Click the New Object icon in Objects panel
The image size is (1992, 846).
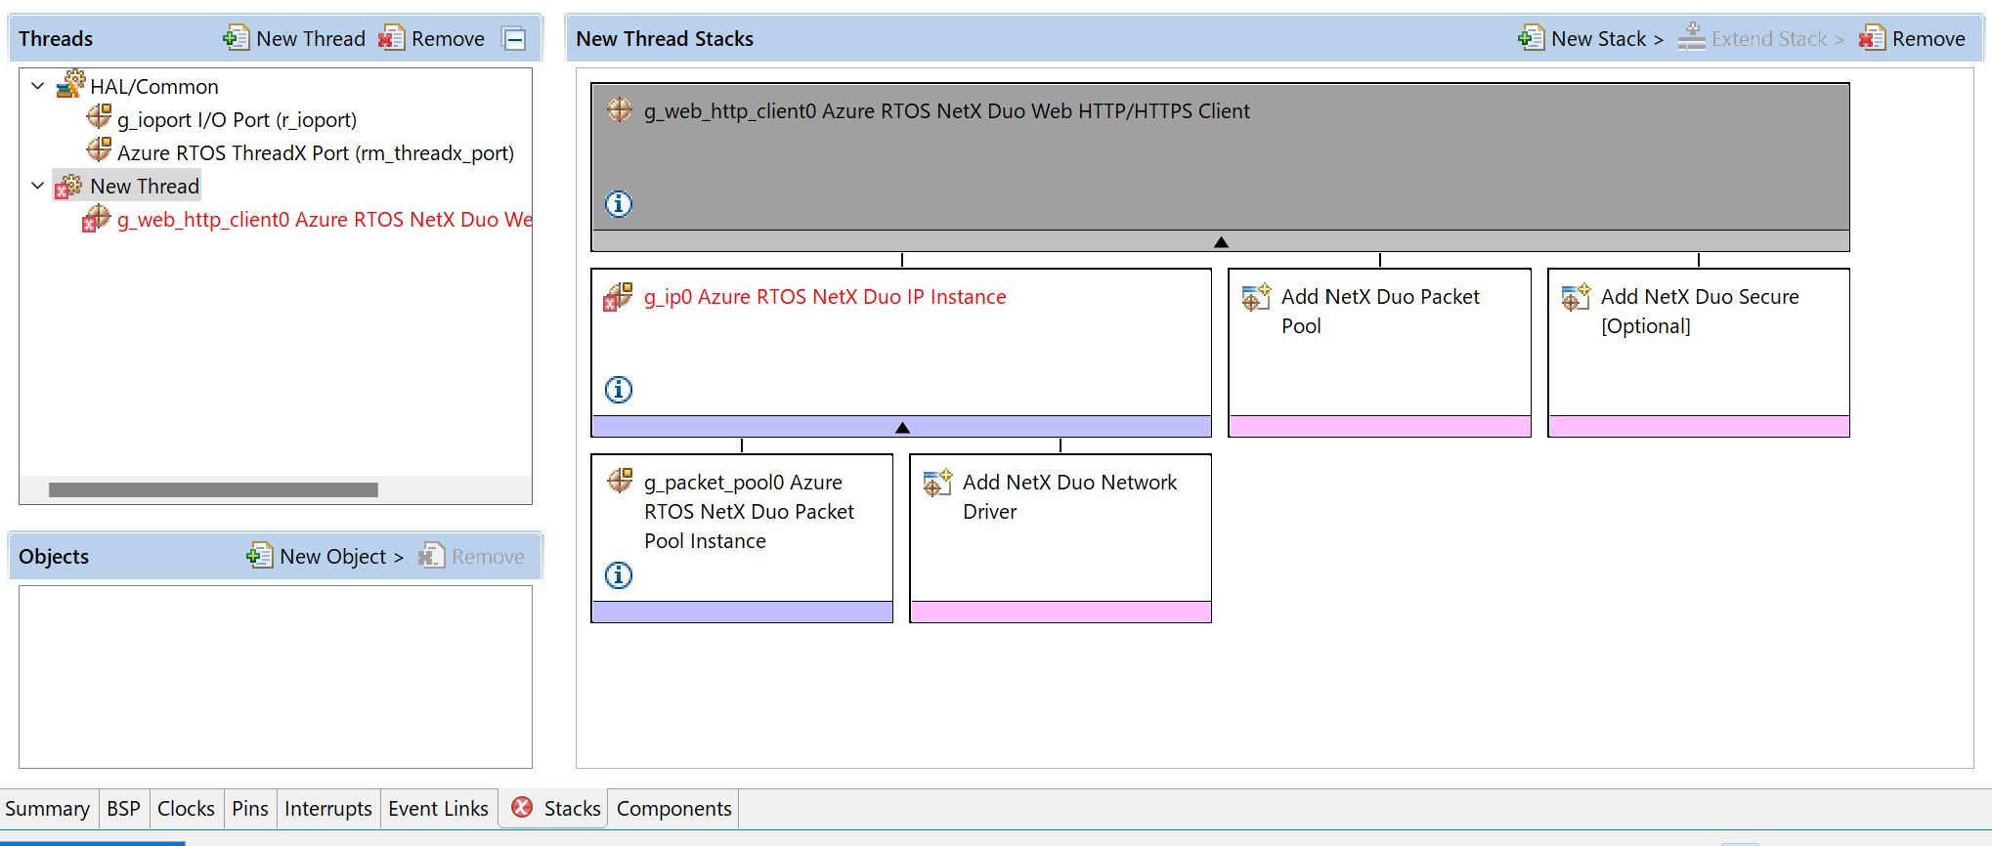click(x=259, y=556)
